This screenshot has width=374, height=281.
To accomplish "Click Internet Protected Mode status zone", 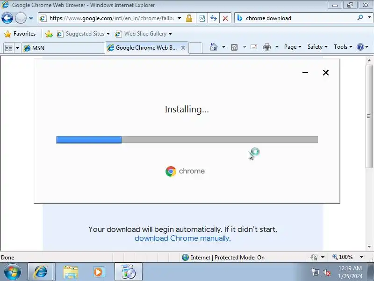I will (223, 257).
